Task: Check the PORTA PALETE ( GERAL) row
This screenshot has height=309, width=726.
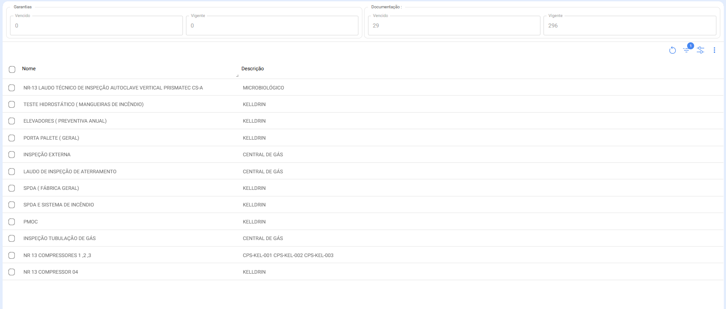Action: [x=12, y=138]
